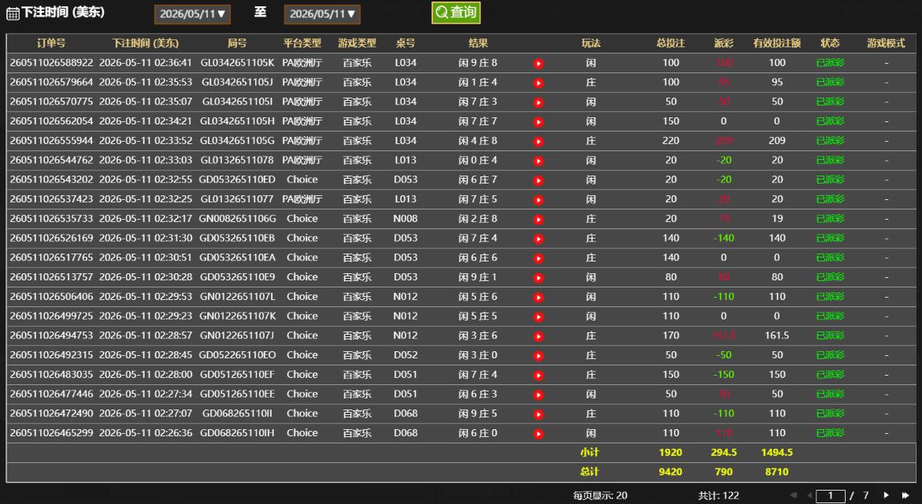Click the 总投注 column header
The image size is (922, 504).
pos(671,43)
